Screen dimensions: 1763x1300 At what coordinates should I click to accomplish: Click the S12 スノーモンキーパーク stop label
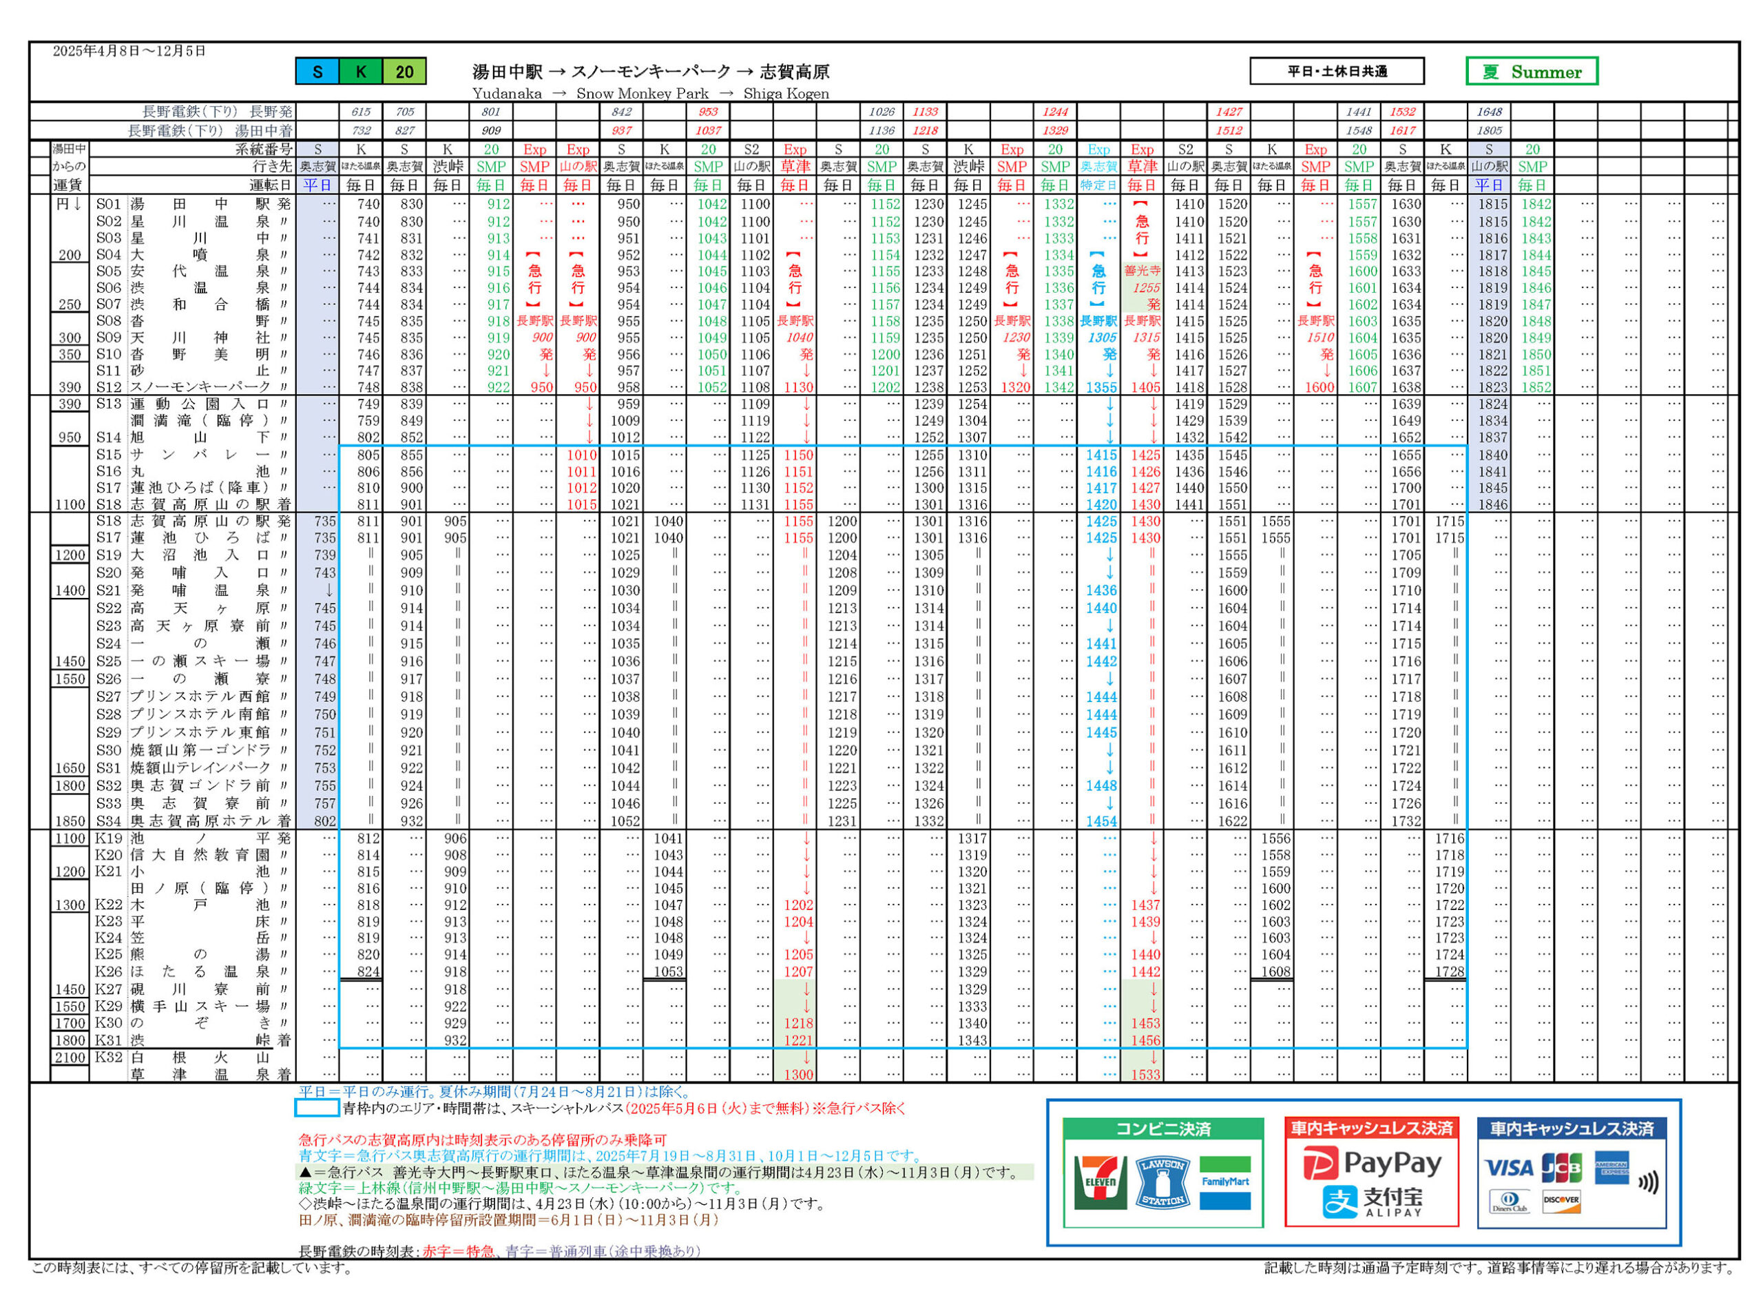coord(193,386)
